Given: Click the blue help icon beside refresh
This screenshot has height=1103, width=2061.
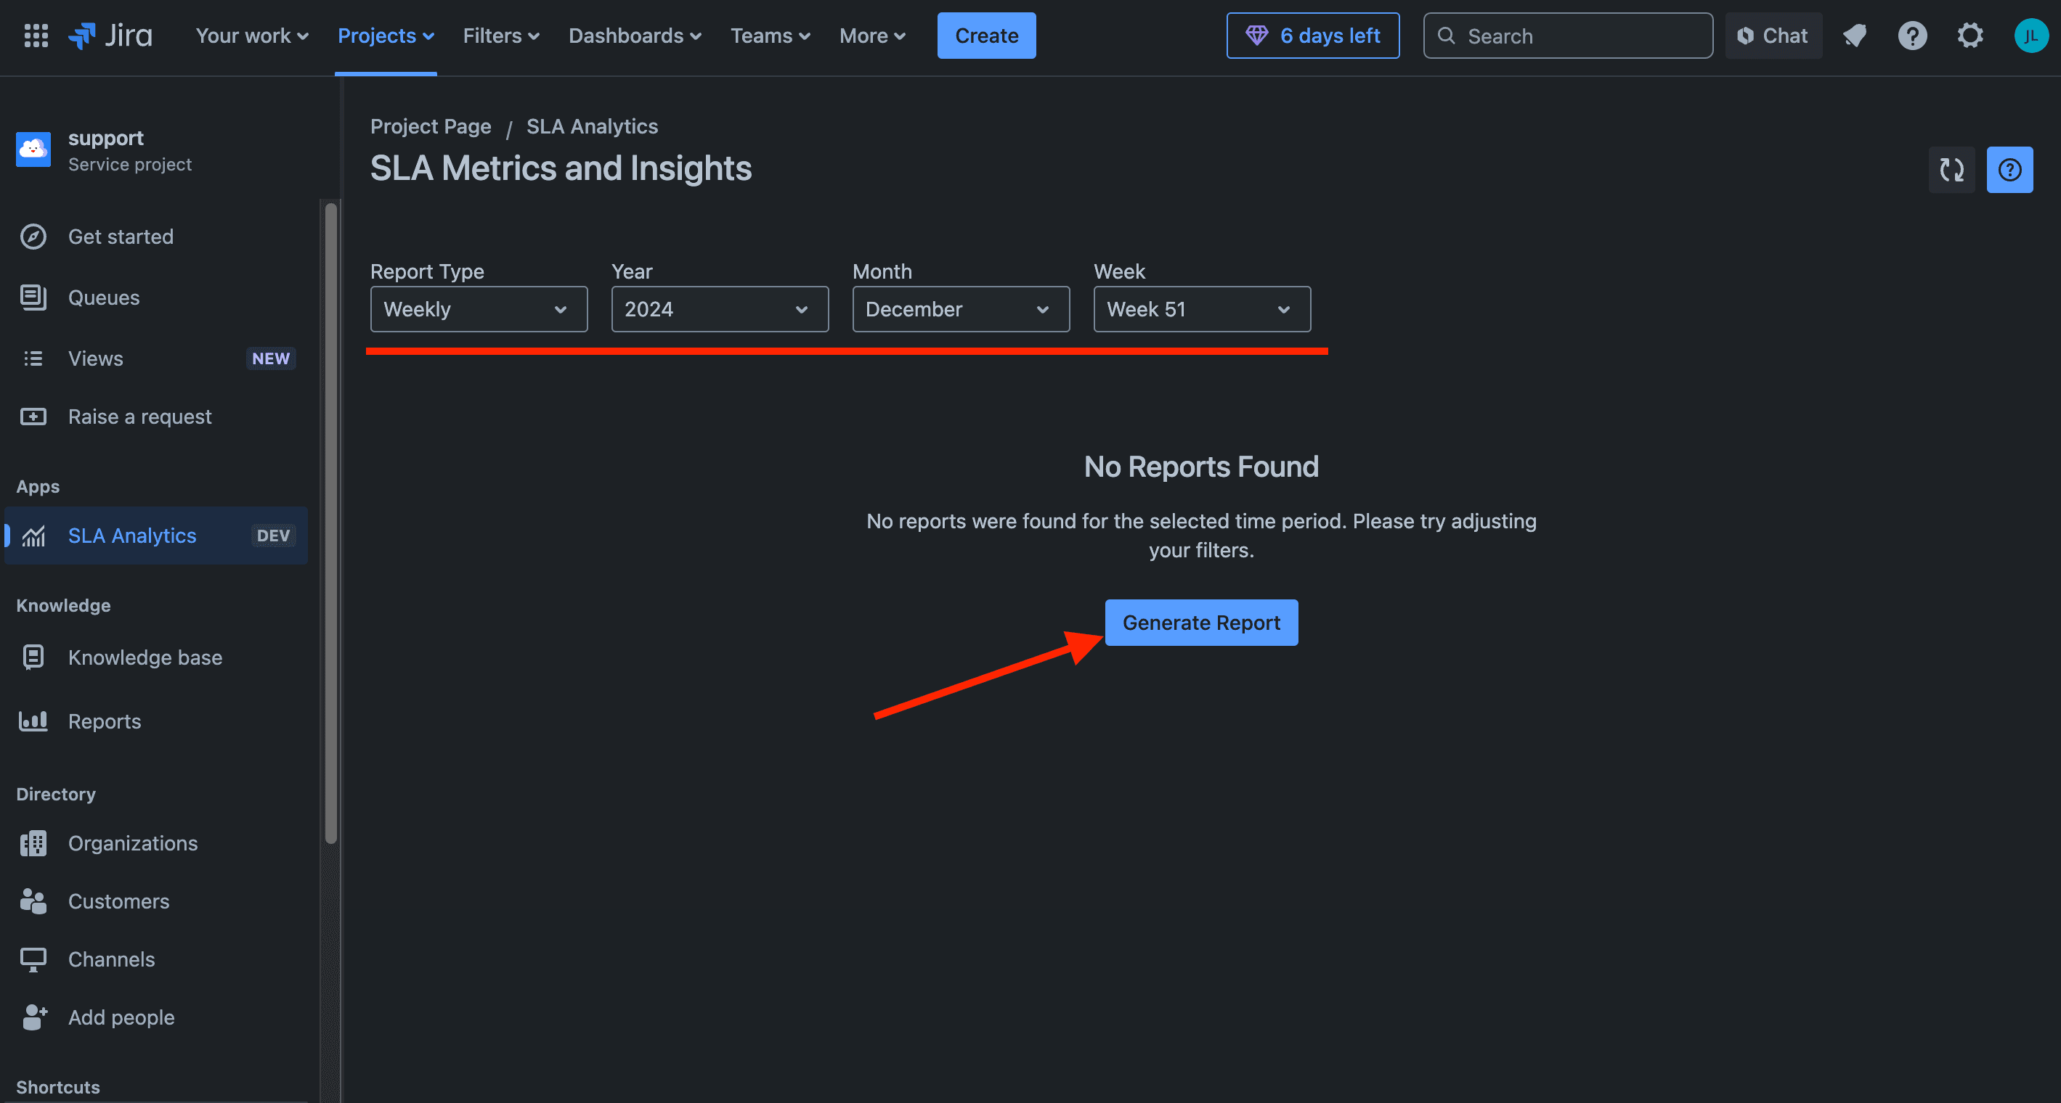Looking at the screenshot, I should pyautogui.click(x=2009, y=170).
